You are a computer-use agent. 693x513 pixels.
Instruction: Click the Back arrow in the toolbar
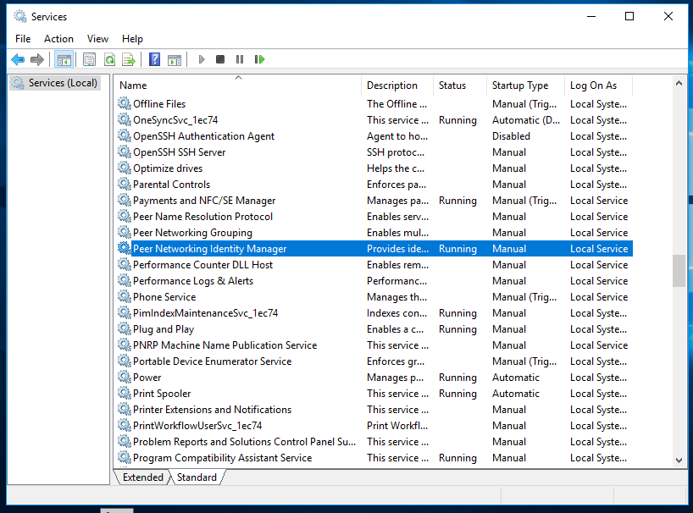pos(18,59)
